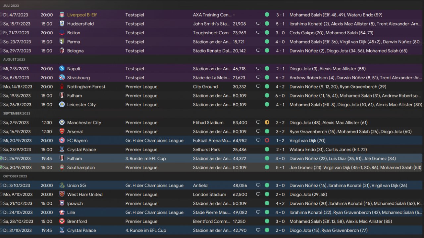Select the "Selhurst Park" stadium name

click(x=206, y=150)
